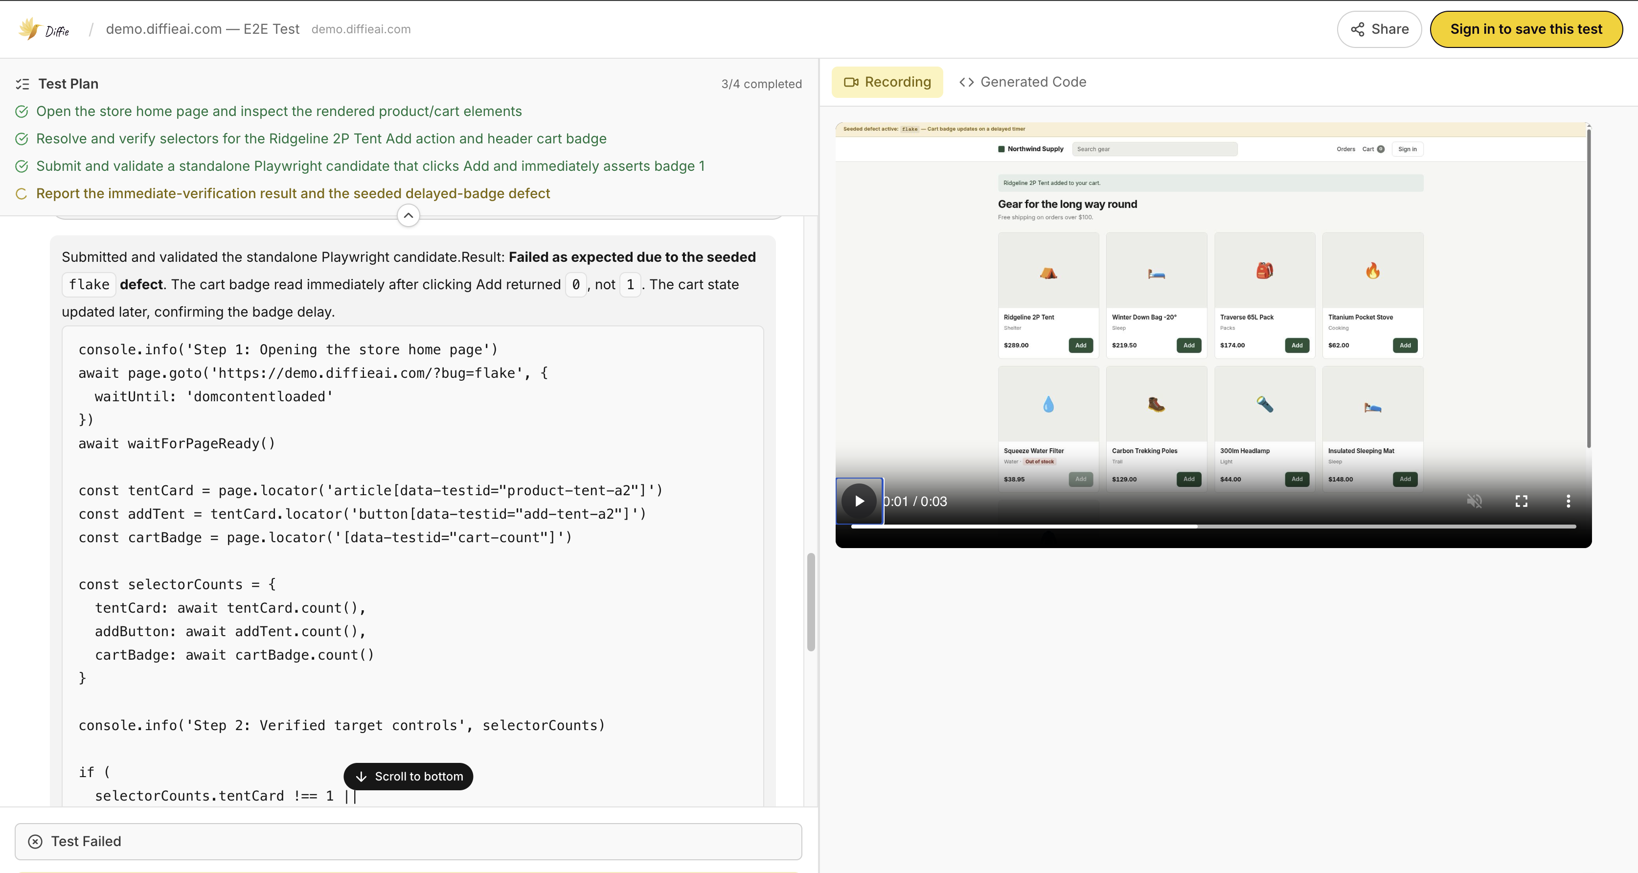Click check icon beside Submit and validate step
1638x873 pixels.
coord(22,166)
